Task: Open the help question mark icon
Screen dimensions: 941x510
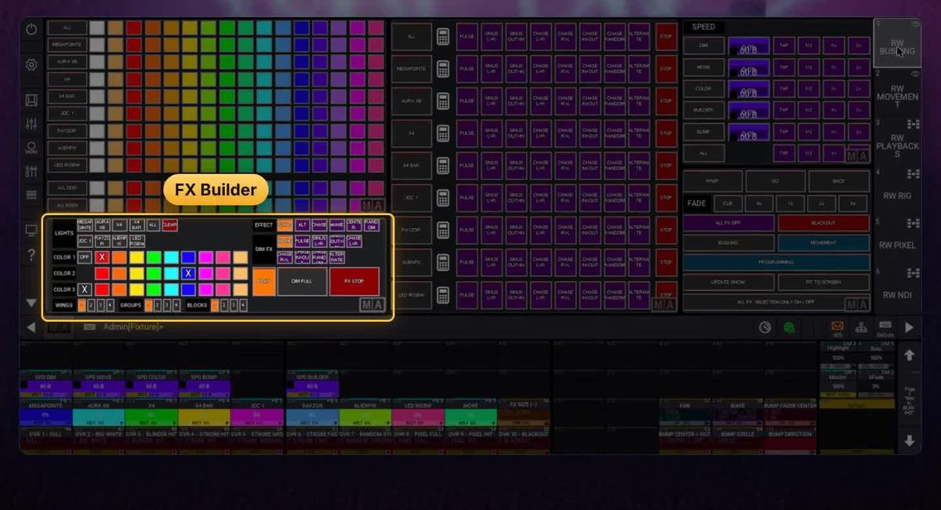Action: coord(31,255)
